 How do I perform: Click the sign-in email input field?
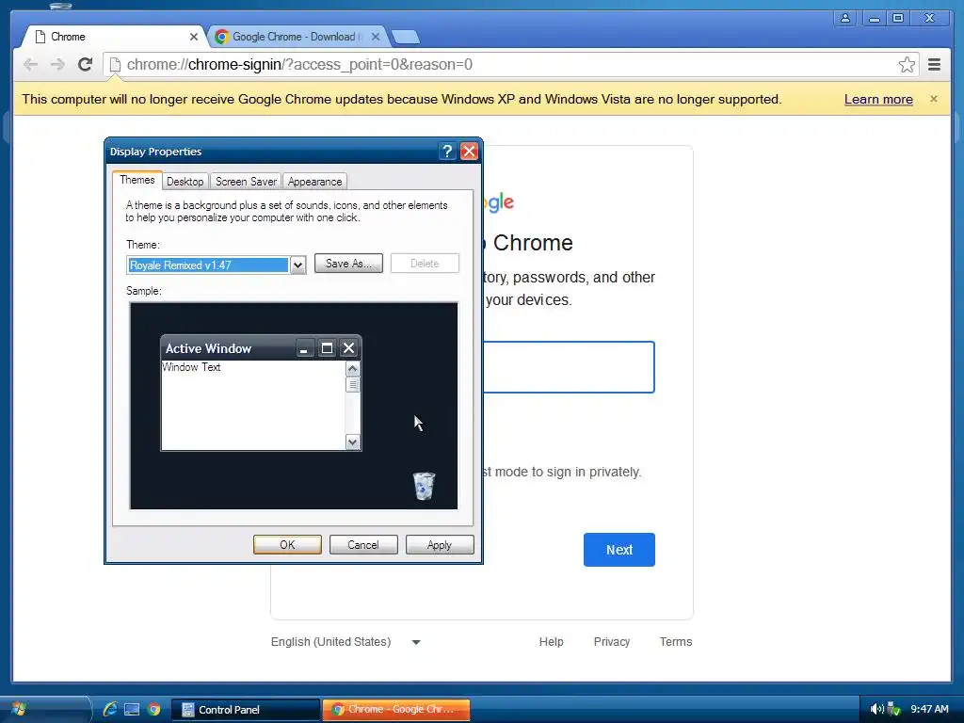[569, 367]
